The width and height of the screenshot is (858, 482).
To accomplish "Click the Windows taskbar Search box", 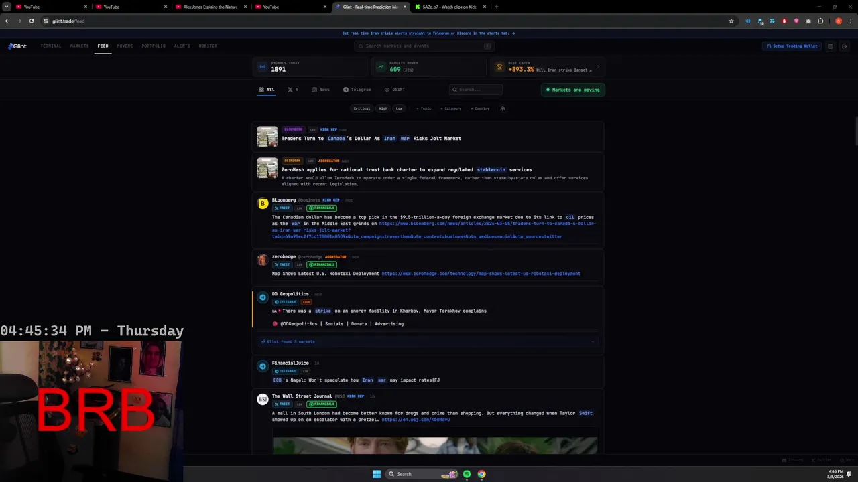I will [421, 474].
